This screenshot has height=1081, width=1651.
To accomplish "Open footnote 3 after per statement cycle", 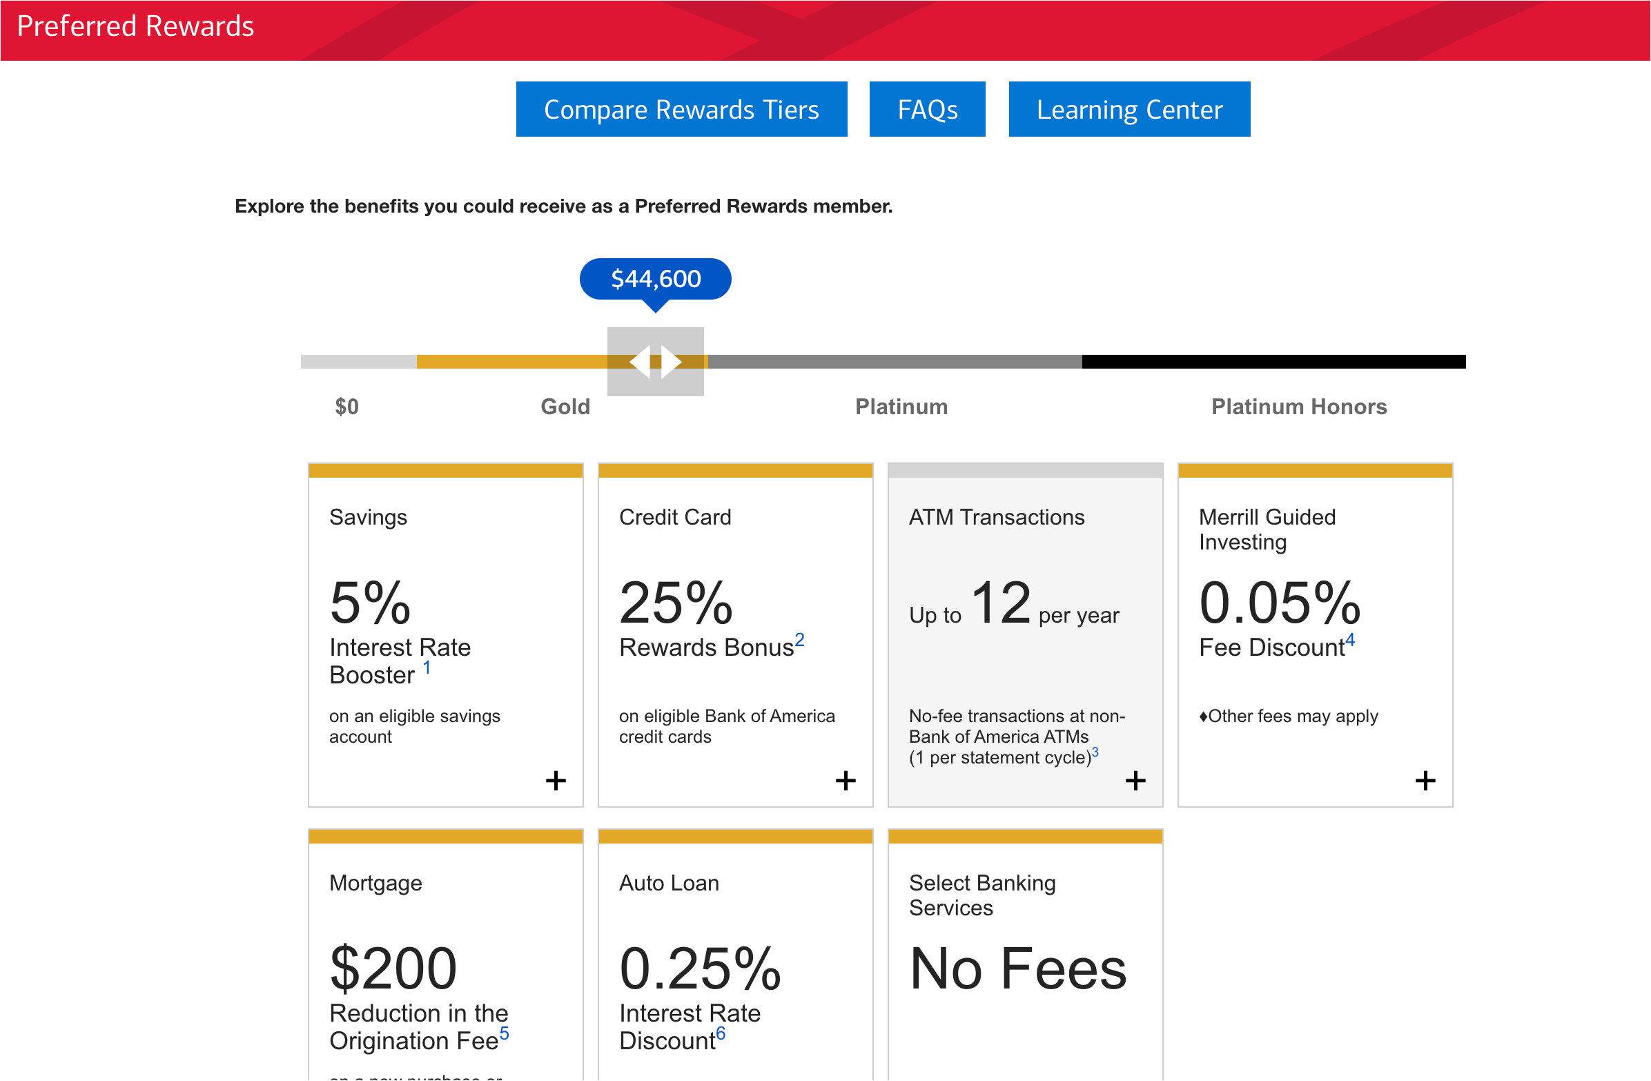I will pyautogui.click(x=1095, y=752).
